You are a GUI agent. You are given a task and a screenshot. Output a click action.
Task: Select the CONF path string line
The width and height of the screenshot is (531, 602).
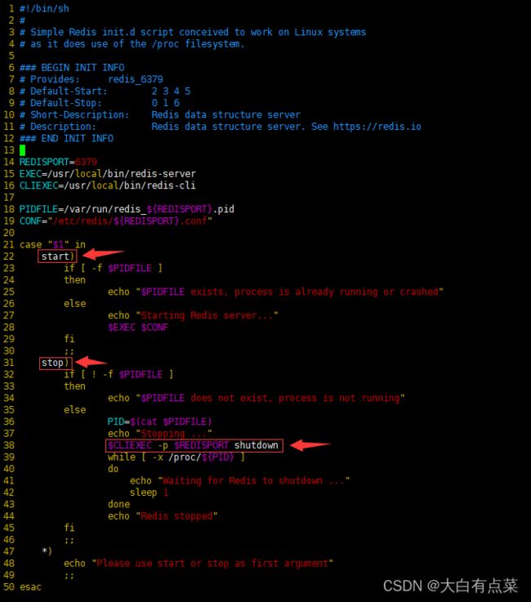tap(131, 221)
